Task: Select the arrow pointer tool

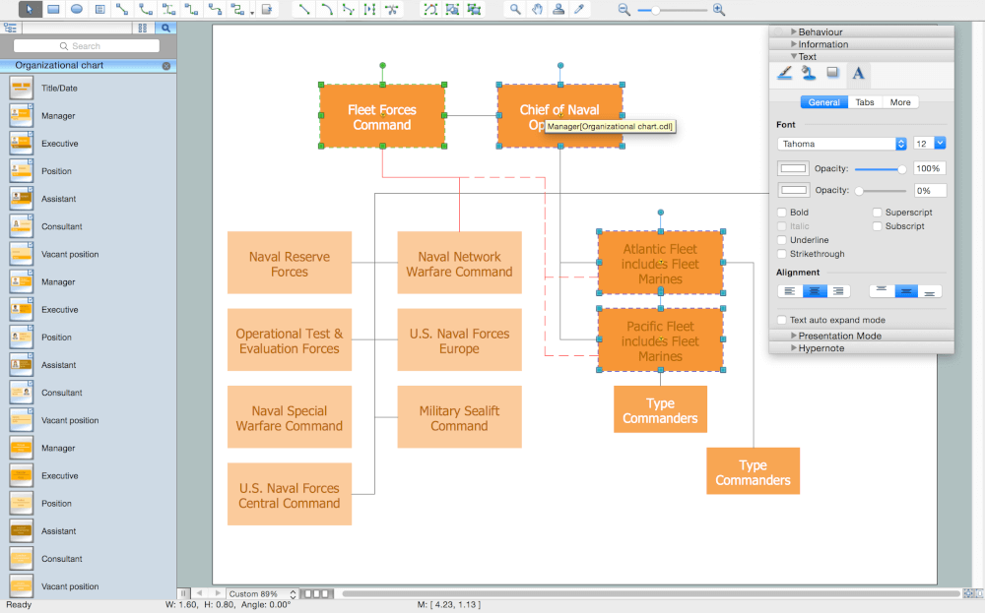Action: point(30,9)
